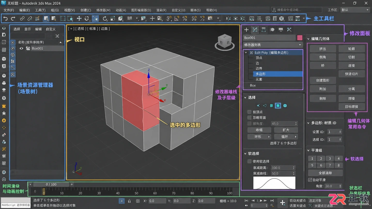
Task: Click the Vertex sub-object selection icon
Action: tap(258, 106)
